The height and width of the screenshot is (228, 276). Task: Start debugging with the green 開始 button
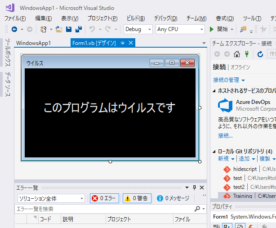[219, 29]
